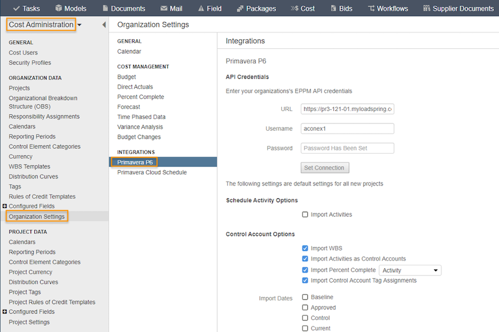Click the Password input field

(347, 148)
